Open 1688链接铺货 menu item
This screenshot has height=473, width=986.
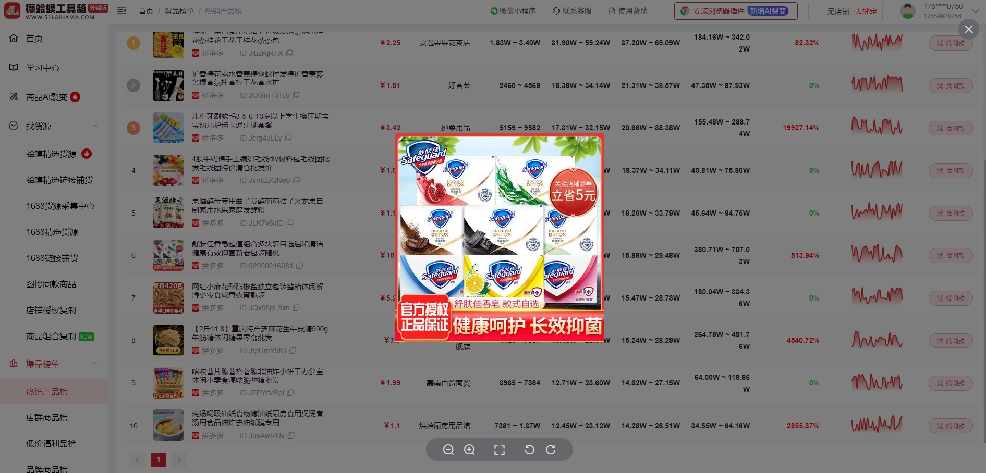coord(52,258)
